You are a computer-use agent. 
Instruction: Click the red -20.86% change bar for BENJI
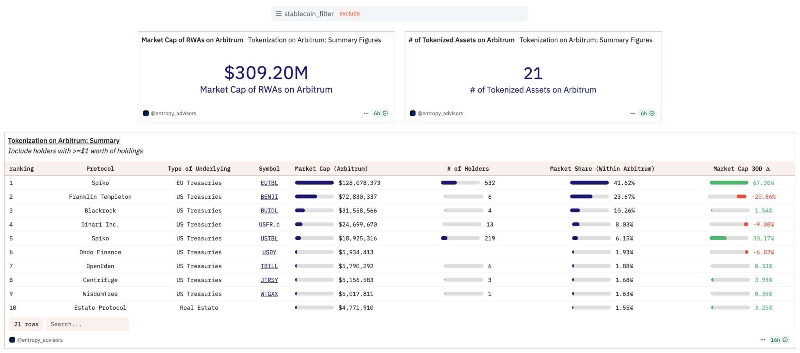(x=727, y=197)
